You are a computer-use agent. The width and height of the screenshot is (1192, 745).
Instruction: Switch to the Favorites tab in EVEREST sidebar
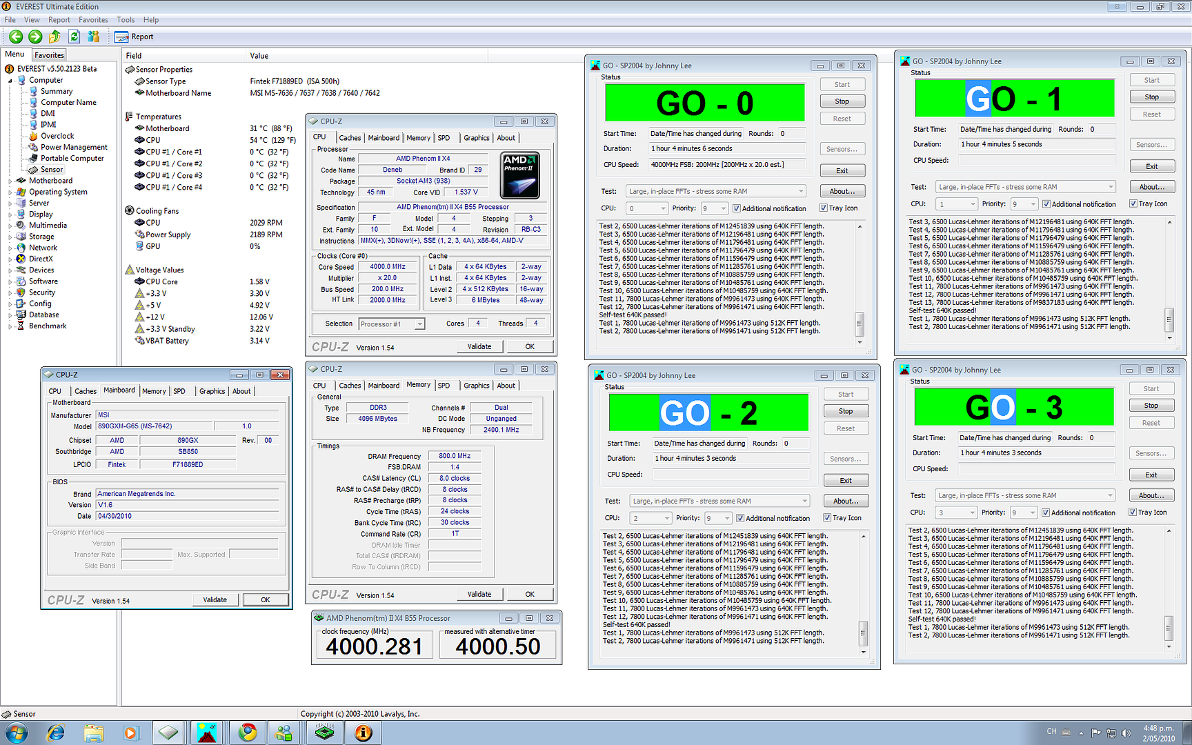[x=50, y=55]
